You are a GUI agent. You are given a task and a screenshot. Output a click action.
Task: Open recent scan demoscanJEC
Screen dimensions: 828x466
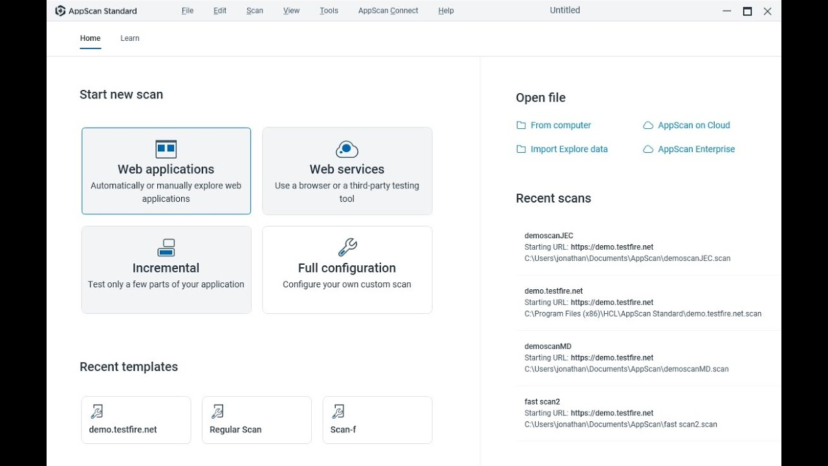649,247
